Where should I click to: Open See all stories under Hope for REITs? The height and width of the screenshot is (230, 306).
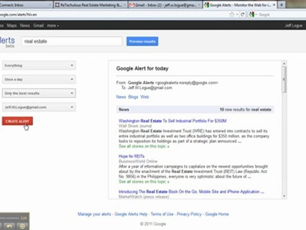click(144, 182)
